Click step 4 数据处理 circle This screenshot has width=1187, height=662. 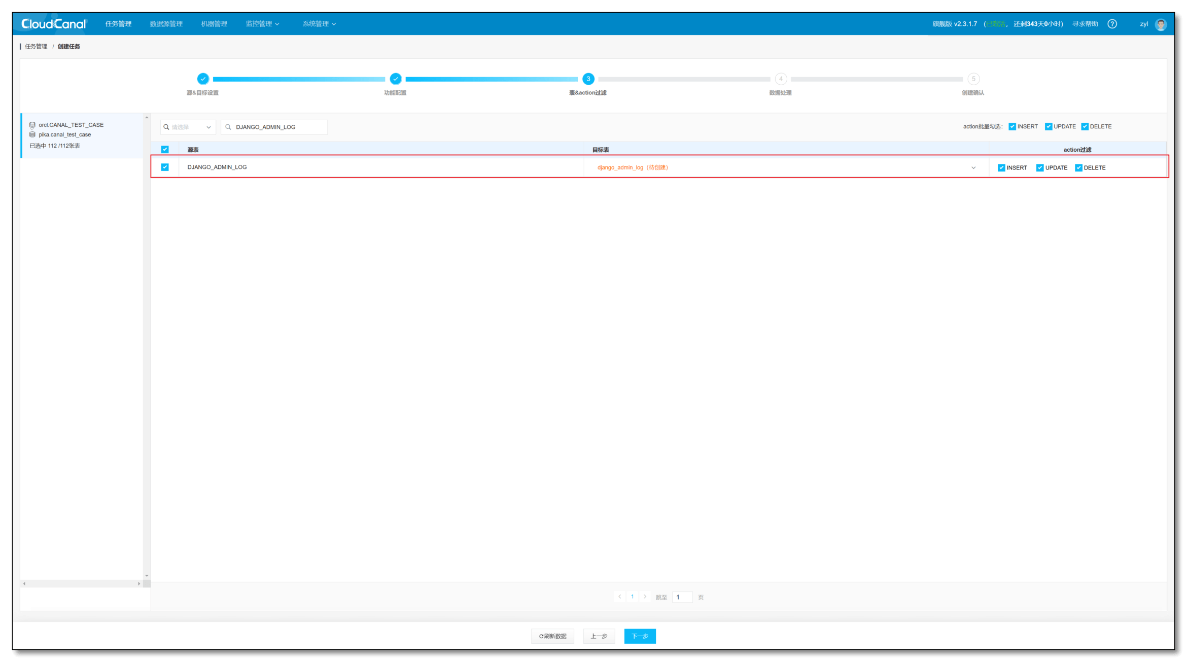coord(781,79)
